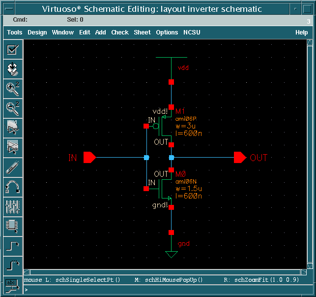Open the Sheet menu
This screenshot has width=316, height=297.
[x=143, y=33]
